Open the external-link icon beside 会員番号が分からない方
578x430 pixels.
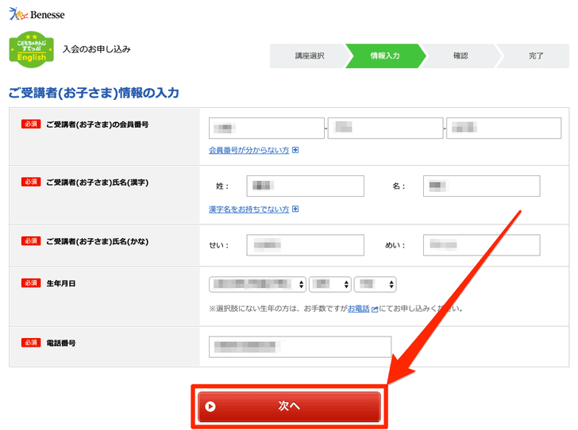pyautogui.click(x=295, y=150)
